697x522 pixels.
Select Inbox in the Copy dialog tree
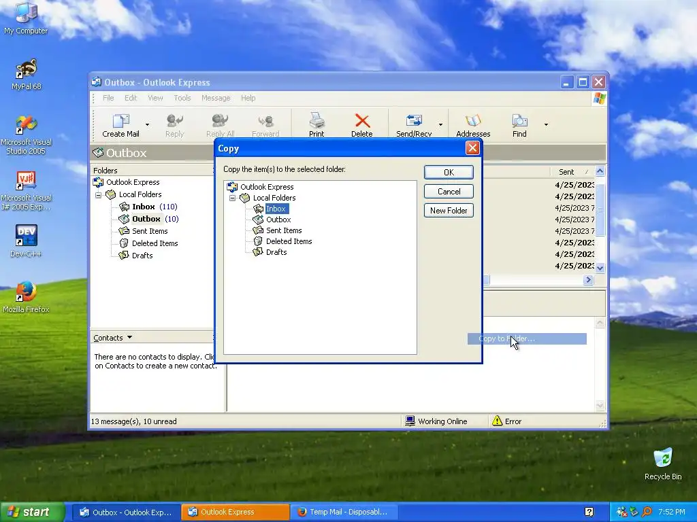coord(276,209)
